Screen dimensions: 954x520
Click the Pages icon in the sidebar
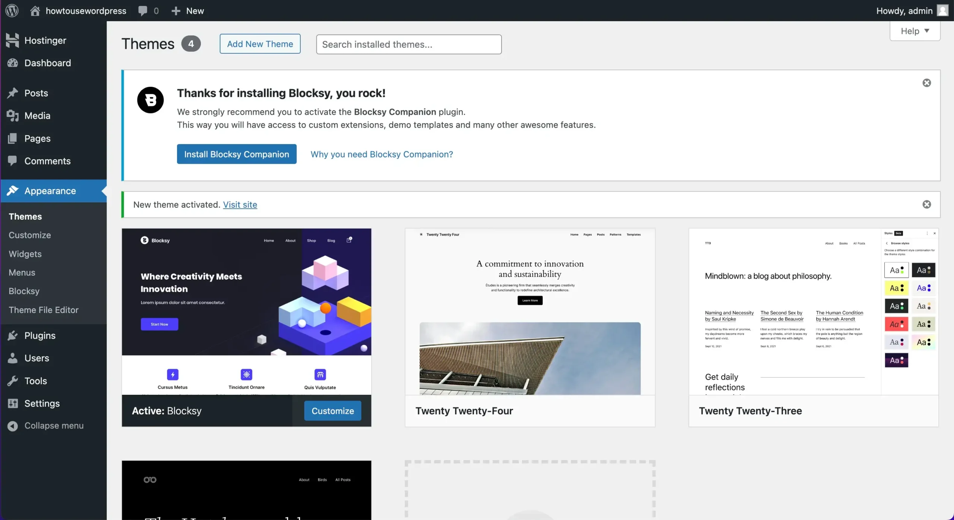pyautogui.click(x=12, y=138)
